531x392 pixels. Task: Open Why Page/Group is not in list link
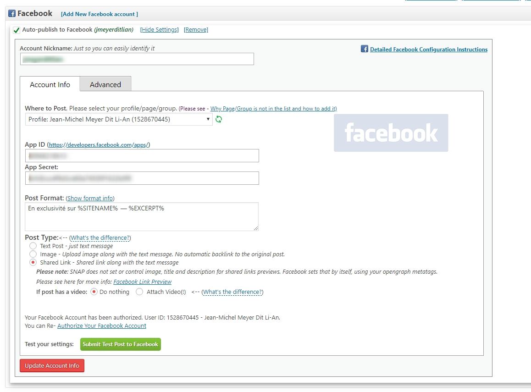[273, 109]
